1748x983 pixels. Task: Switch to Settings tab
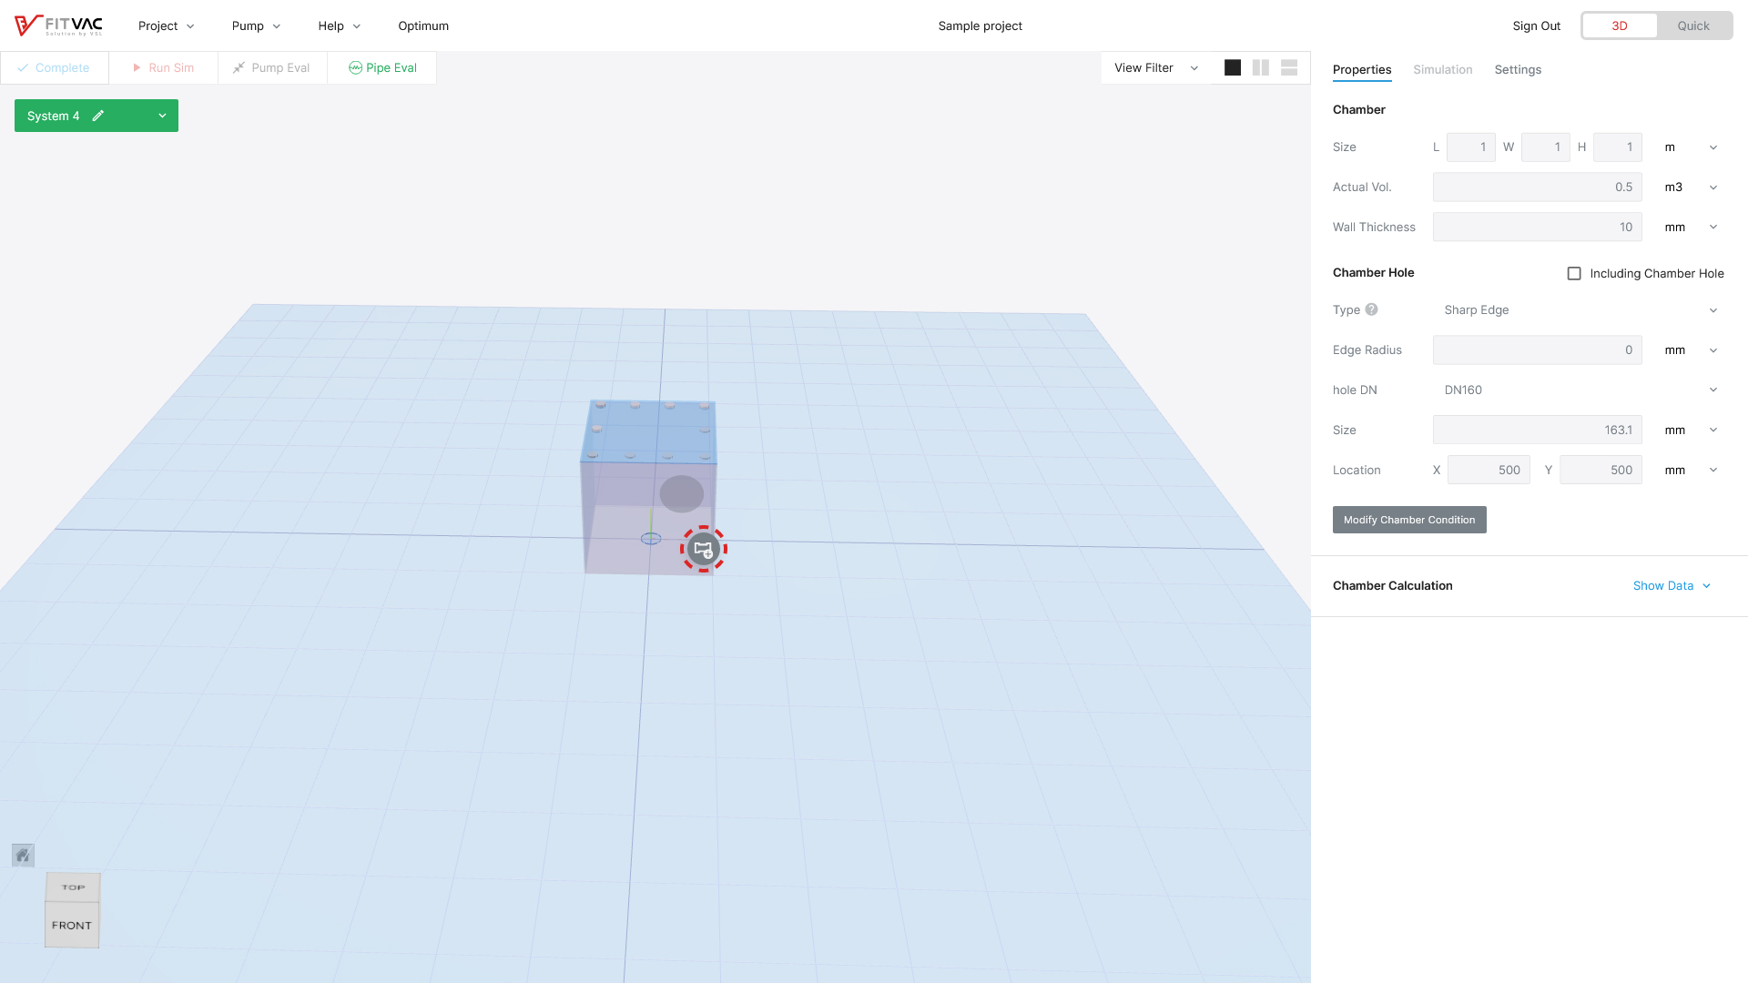pos(1518,69)
